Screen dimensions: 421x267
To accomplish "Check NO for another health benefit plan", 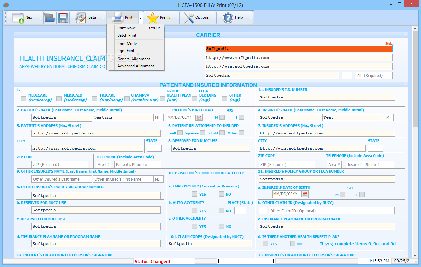I will 293,244.
